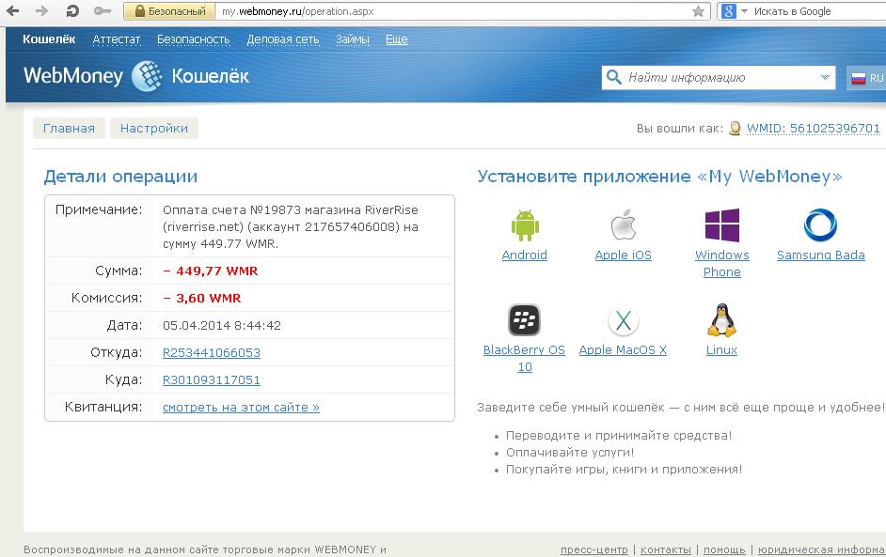The height and width of the screenshot is (557, 886).
Task: Switch language via the RU flag button
Action: point(867,78)
